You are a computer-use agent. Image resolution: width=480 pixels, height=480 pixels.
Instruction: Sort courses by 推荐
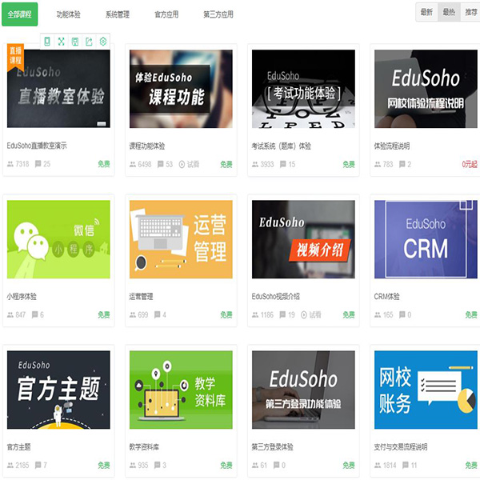[x=470, y=12]
